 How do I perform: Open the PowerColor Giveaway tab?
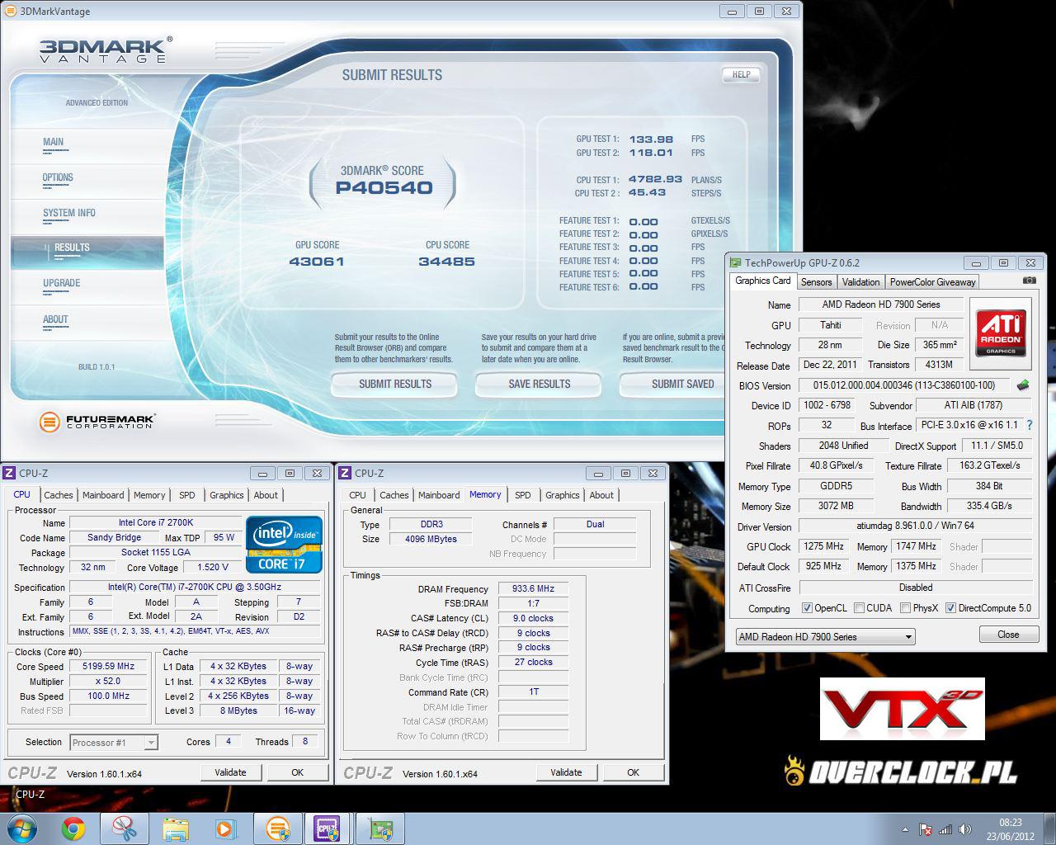(x=932, y=282)
